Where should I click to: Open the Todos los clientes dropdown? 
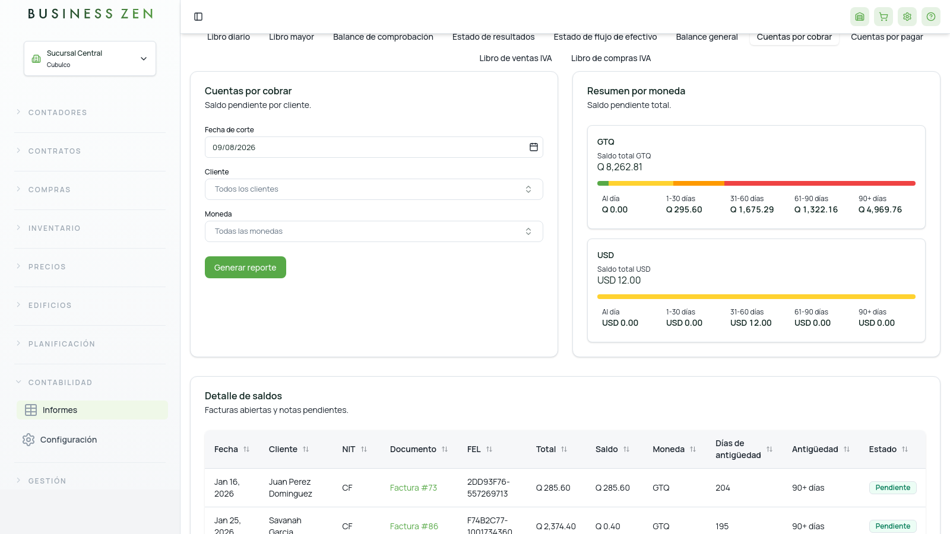(x=373, y=189)
